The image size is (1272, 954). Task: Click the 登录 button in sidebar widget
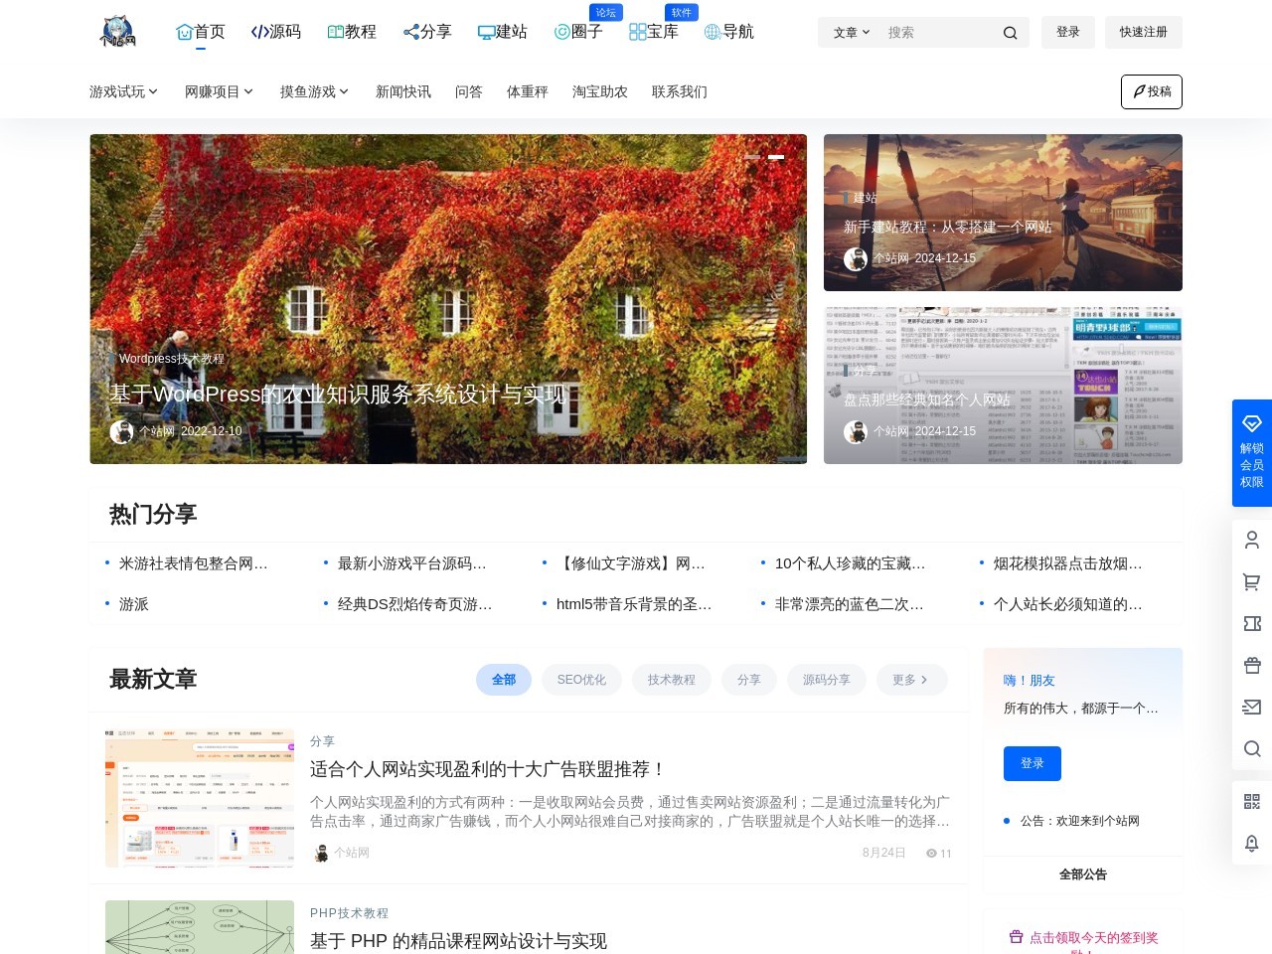pyautogui.click(x=1033, y=763)
